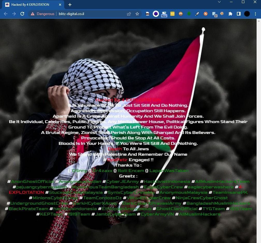The width and height of the screenshot is (261, 243).
Task: Click the orange lifebuoy extension icon
Action: tap(206, 14)
